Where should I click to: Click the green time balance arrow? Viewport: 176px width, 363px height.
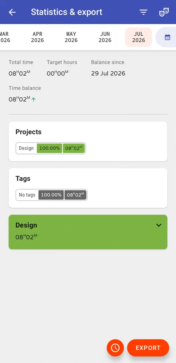tap(33, 100)
